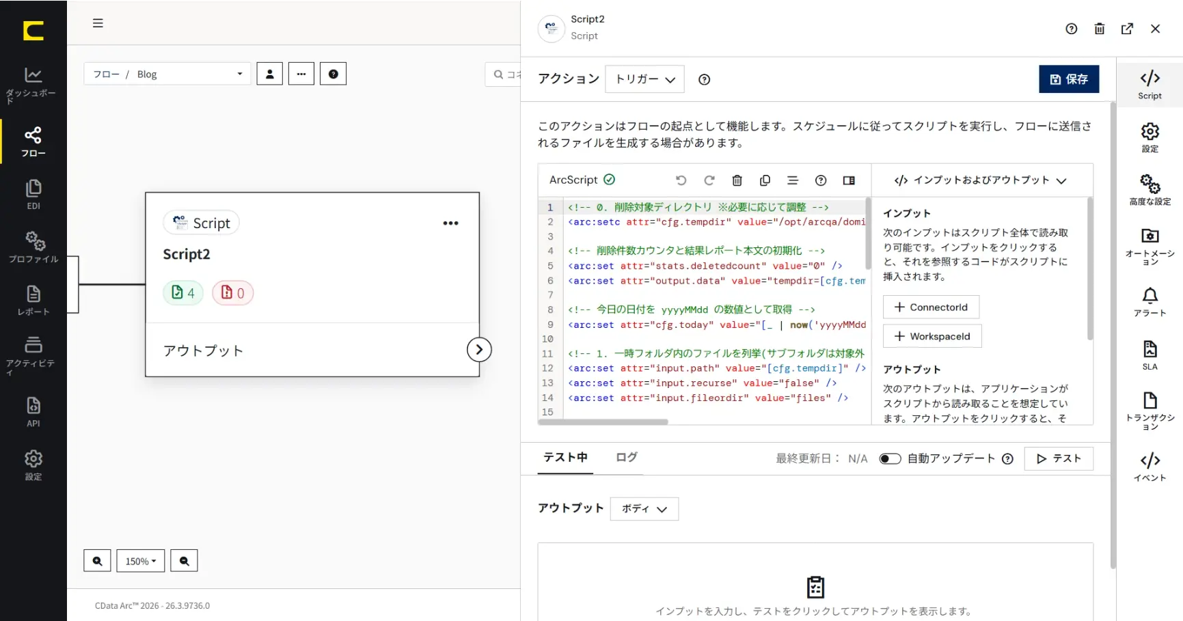
Task: Zoom out on the flow canvas
Action: (x=184, y=561)
